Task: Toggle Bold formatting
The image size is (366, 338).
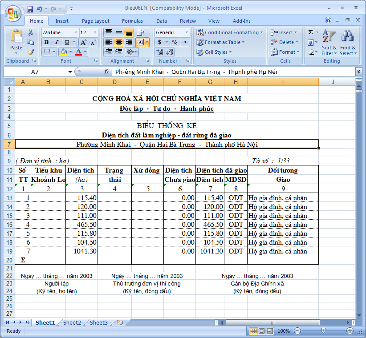Action: click(46, 42)
